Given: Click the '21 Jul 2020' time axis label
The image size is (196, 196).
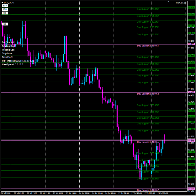Looking at the screenshot, I should tap(6, 193).
